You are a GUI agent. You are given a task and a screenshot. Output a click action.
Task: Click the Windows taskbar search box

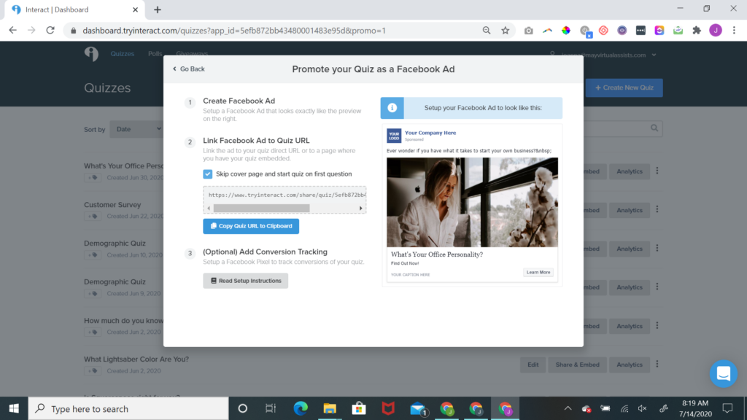pyautogui.click(x=128, y=408)
